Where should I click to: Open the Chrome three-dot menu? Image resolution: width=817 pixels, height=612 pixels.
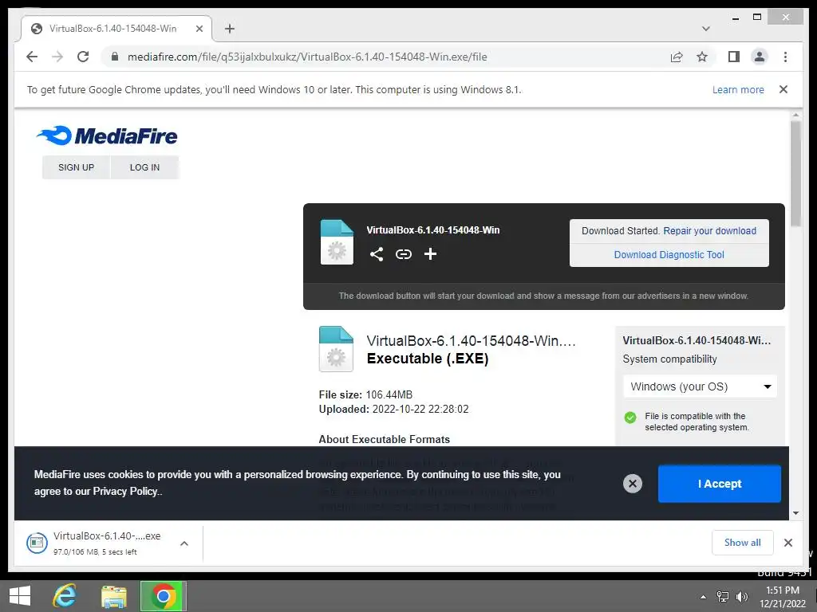(x=785, y=57)
